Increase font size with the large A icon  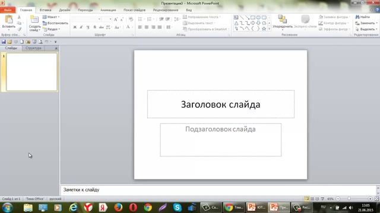(116, 20)
